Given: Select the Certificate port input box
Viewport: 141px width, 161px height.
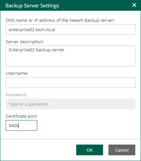Looking at the screenshot, I should [21, 125].
